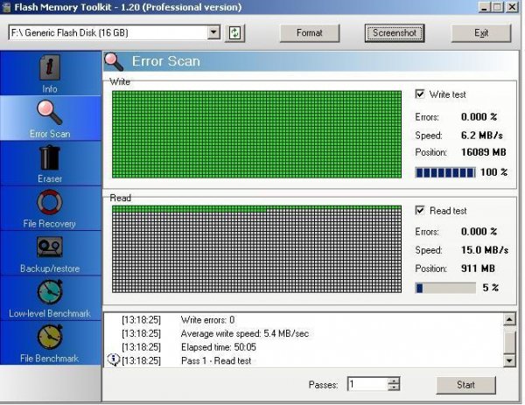Screen dimensions: 525x405
Task: Click the application icon in title bar
Action: point(6,7)
